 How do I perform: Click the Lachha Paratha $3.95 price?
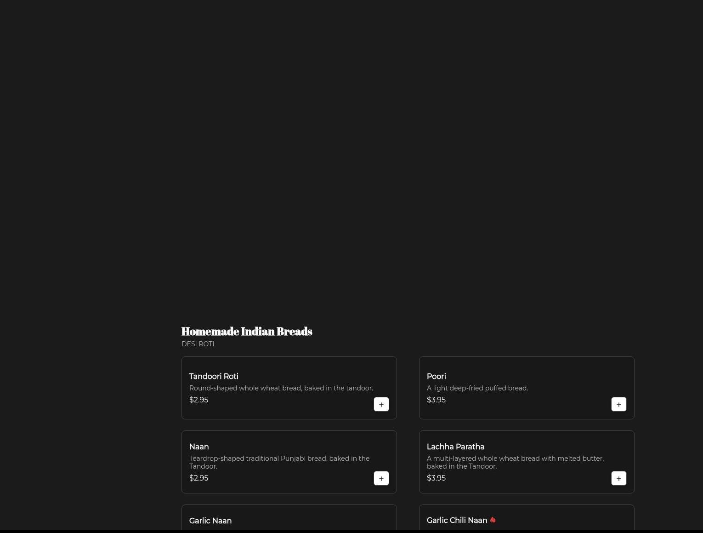436,478
